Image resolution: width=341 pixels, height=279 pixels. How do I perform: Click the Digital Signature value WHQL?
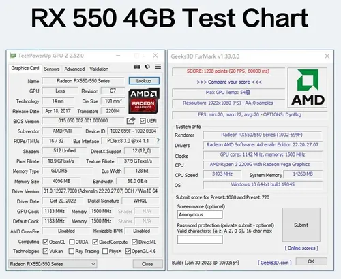(x=140, y=201)
